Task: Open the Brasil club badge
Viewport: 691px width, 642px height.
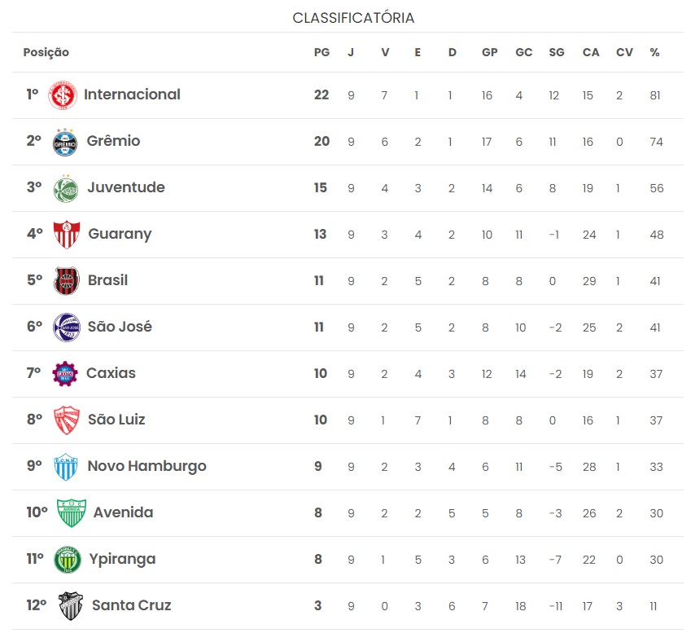Action: pyautogui.click(x=67, y=280)
